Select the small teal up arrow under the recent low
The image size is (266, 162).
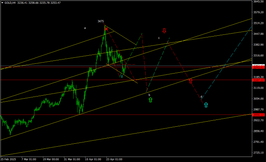pyautogui.click(x=122, y=76)
